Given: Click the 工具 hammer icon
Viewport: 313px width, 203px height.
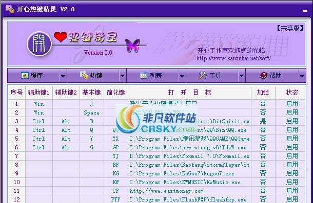Looking at the screenshot, I should tap(203, 76).
